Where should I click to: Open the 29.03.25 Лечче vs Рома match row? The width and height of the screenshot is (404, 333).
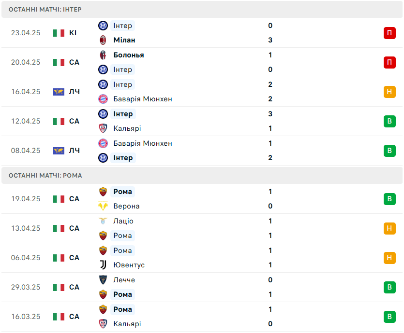pos(202,287)
